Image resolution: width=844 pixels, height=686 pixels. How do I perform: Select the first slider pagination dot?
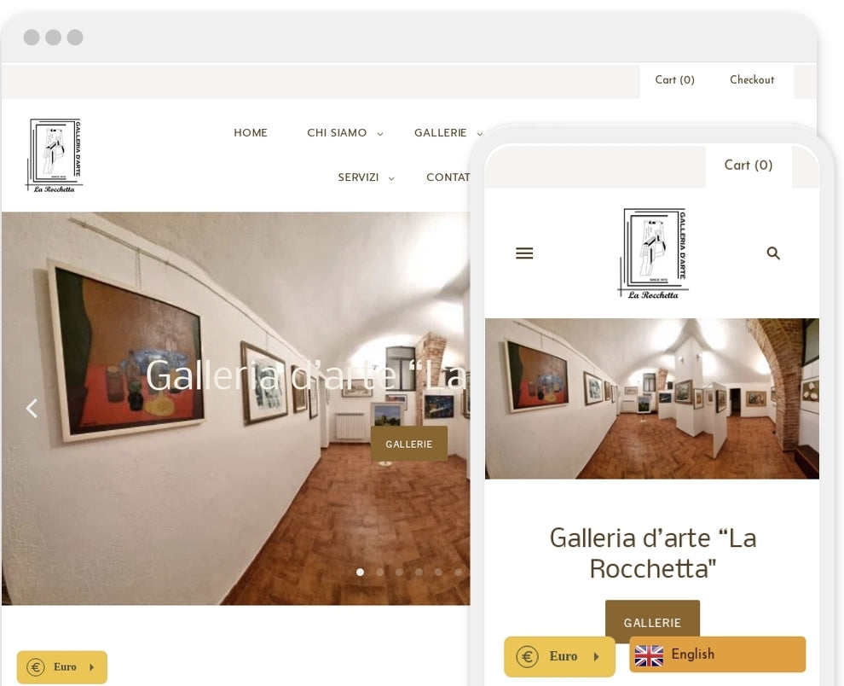360,572
